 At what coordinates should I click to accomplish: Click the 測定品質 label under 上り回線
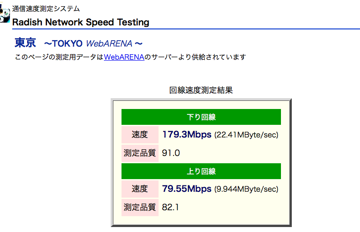(x=140, y=207)
